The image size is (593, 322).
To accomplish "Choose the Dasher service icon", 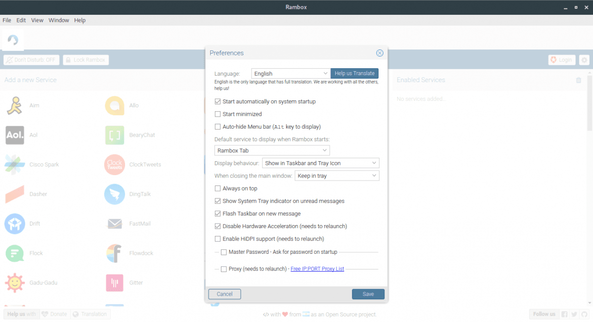I will 14,194.
